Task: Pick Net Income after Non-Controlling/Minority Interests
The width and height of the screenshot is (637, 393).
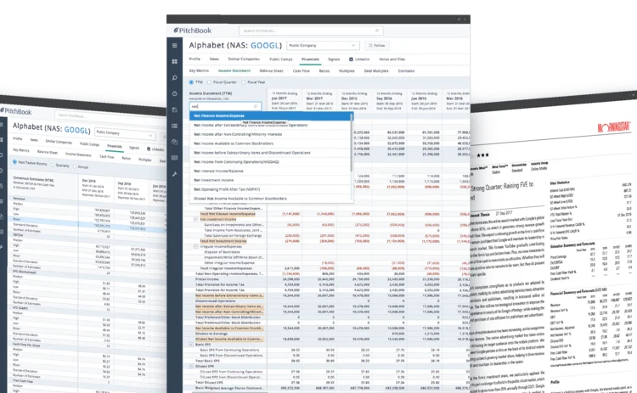Action: (x=270, y=134)
